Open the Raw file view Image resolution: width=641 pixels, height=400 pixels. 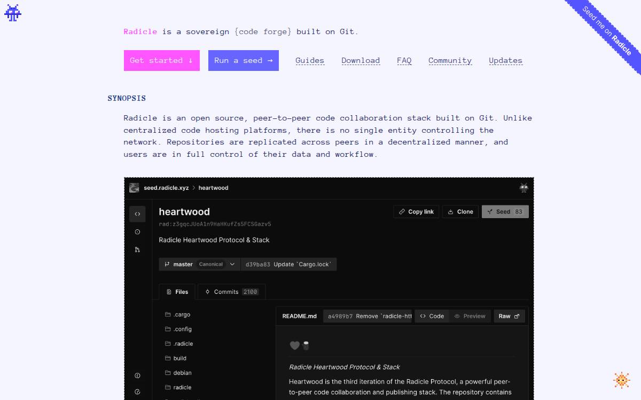509,316
